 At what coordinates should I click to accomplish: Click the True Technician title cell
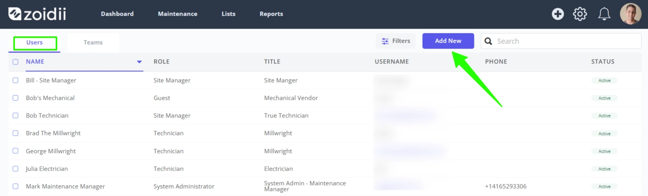click(x=286, y=115)
